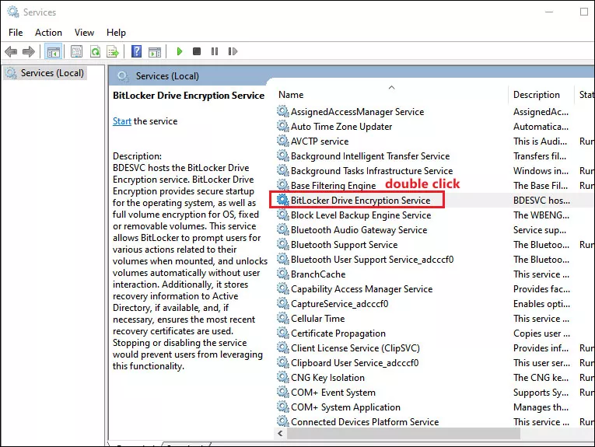
Task: Sort by the Description column header
Action: [537, 95]
